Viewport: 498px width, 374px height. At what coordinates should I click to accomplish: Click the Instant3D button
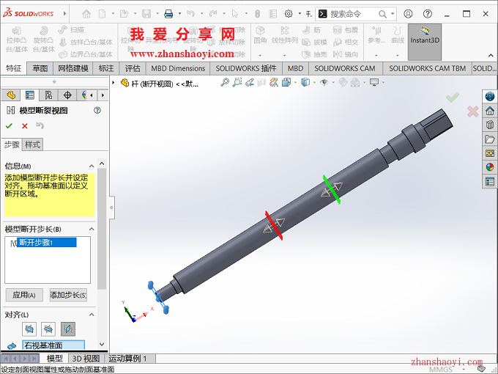(424, 41)
